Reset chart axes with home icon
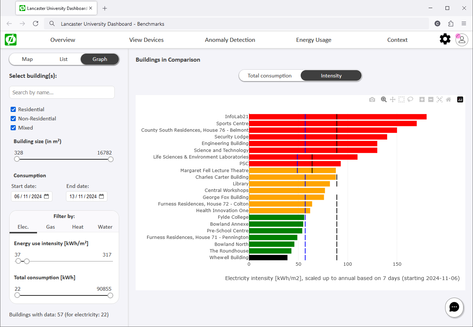 (448, 99)
